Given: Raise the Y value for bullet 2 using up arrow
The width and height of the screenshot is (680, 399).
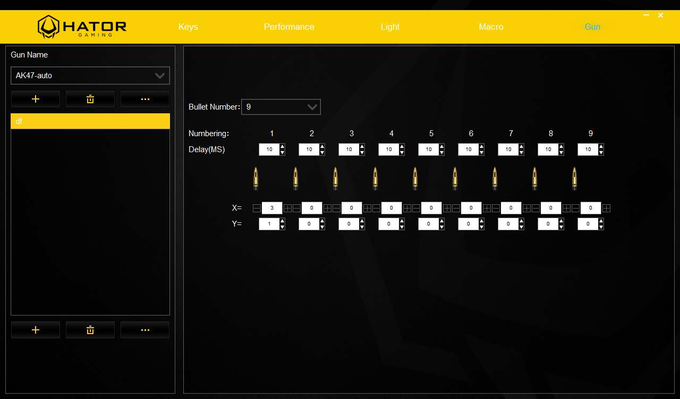Looking at the screenshot, I should tap(322, 221).
